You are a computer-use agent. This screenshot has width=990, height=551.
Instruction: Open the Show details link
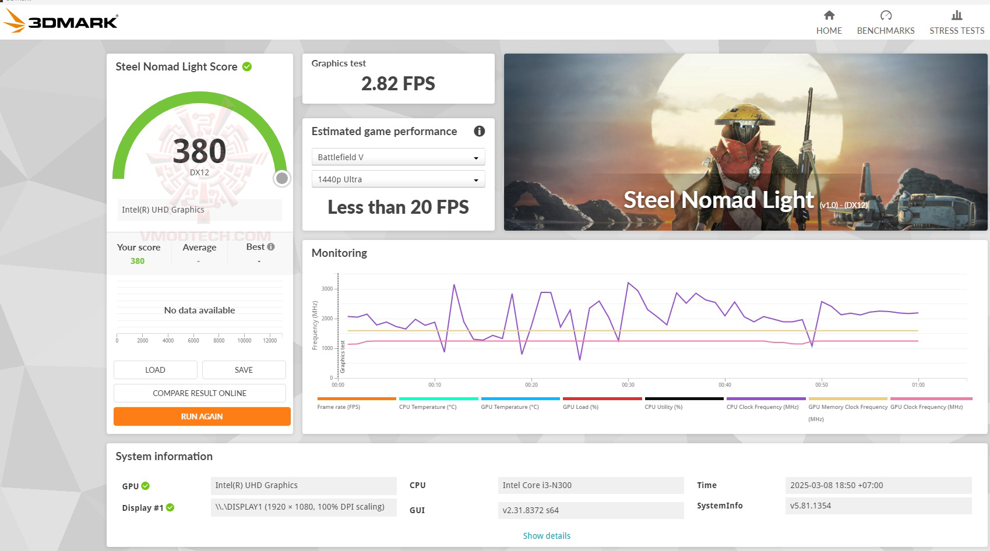coord(547,536)
